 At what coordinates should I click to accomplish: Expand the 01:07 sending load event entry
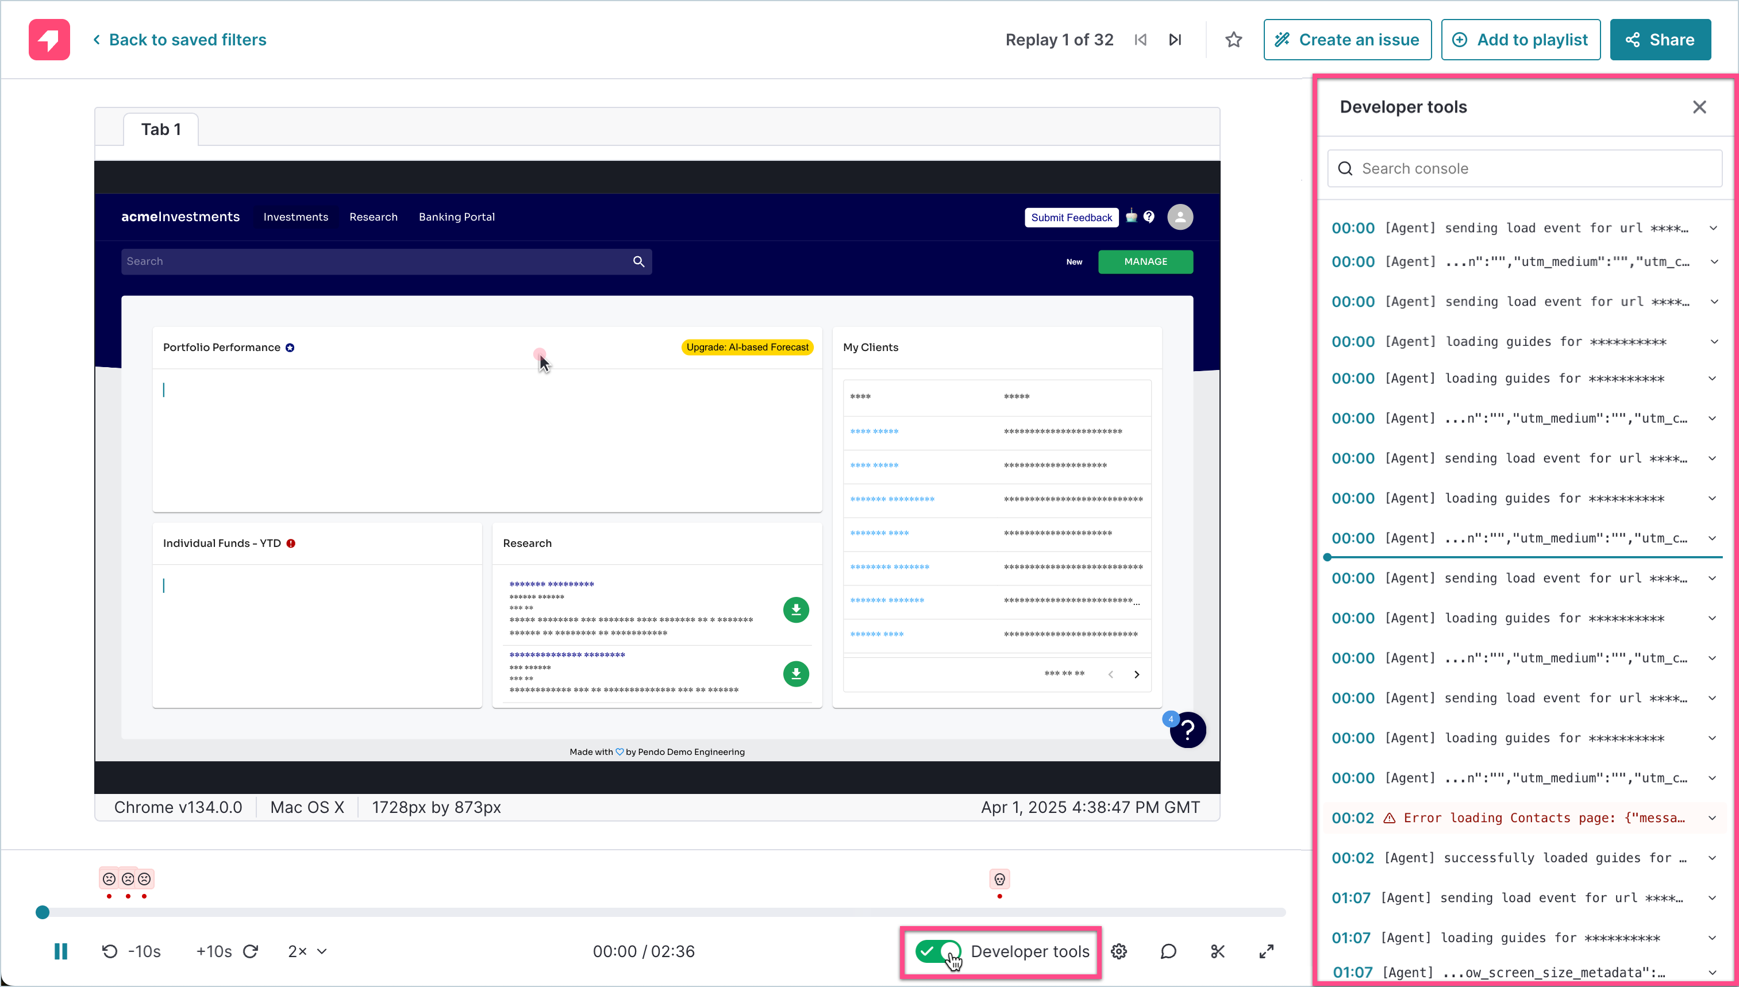[x=1713, y=898]
